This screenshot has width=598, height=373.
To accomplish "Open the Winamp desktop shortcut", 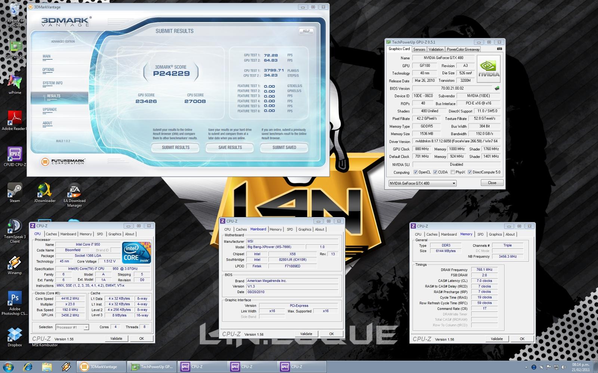I will click(x=15, y=265).
